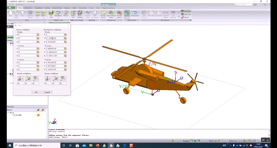Open the application menu dropdown

[x=11, y=8]
